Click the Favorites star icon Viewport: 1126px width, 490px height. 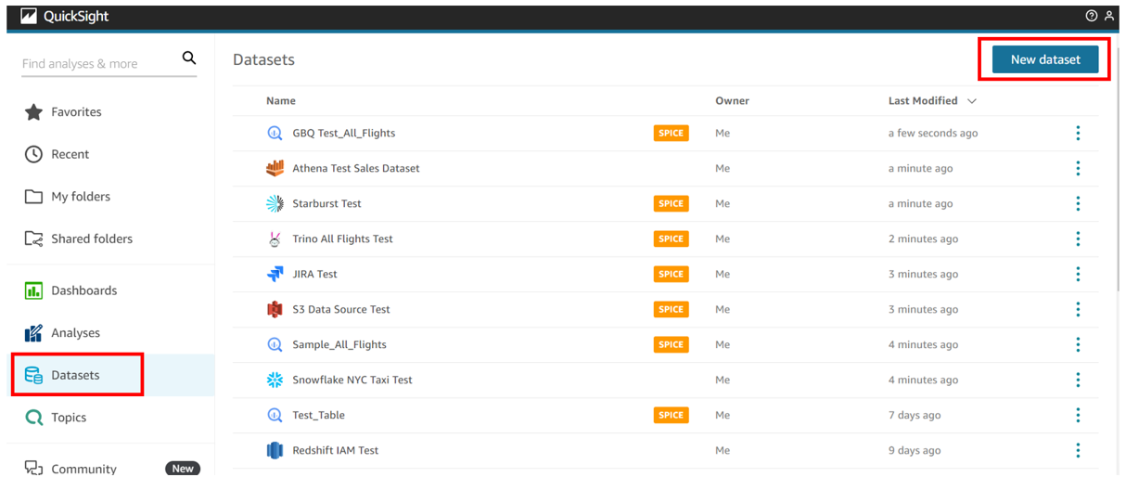(33, 112)
